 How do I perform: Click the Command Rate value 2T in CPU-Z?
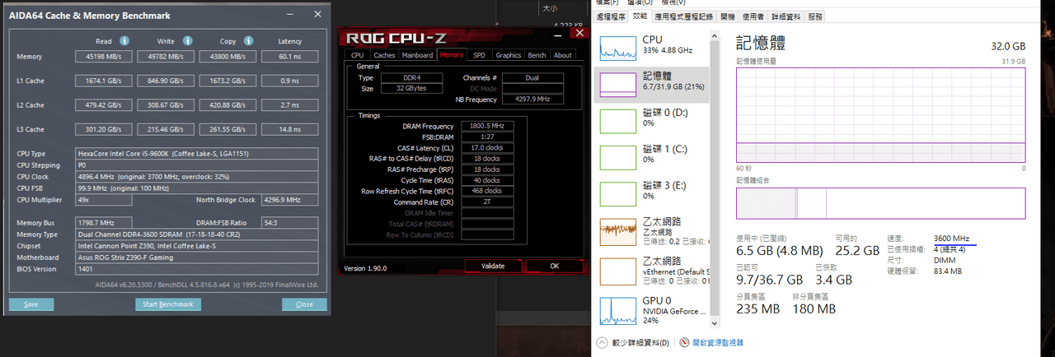(x=486, y=202)
